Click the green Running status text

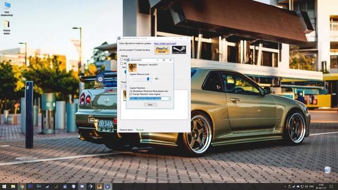click(140, 130)
